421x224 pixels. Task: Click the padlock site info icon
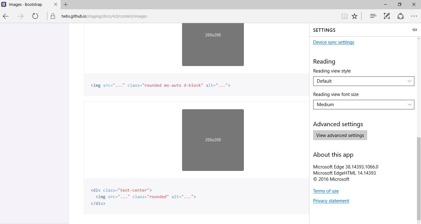point(53,16)
